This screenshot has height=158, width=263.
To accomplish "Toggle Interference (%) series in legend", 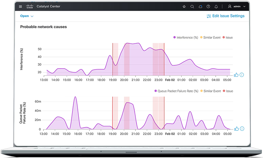I will (x=186, y=38).
